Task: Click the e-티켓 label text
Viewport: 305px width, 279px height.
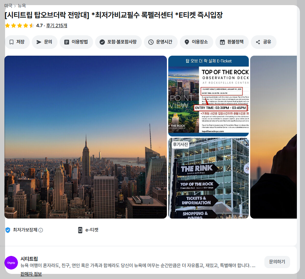Action: (x=92, y=230)
